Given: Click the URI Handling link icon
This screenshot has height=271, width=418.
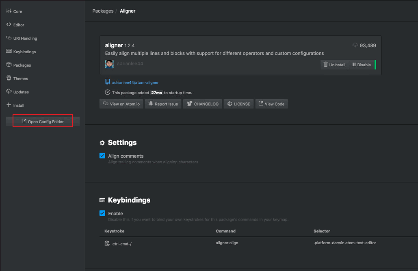Looking at the screenshot, I should click(9, 38).
